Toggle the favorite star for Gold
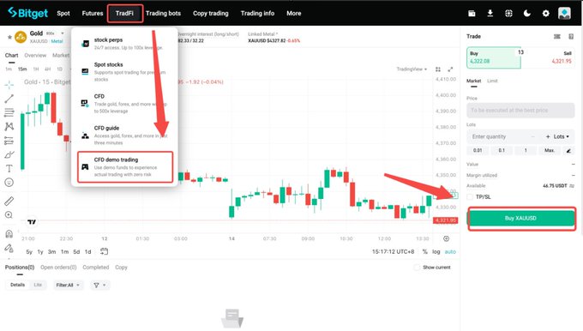The height and width of the screenshot is (331, 583). [9, 37]
